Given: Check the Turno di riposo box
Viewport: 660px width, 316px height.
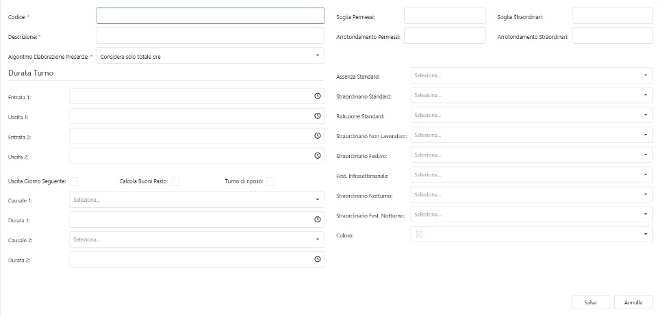Looking at the screenshot, I should point(270,181).
